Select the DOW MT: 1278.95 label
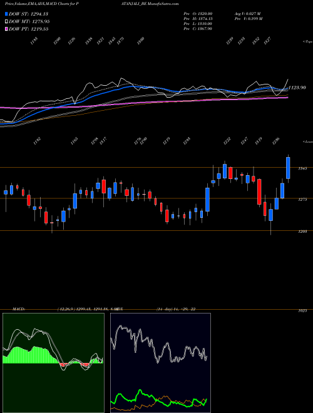The height and width of the screenshot is (413, 313). click(29, 22)
